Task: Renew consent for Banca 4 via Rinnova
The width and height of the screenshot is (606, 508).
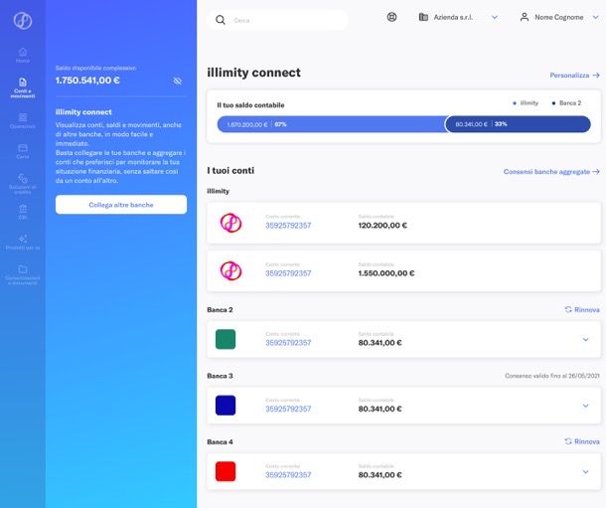Action: click(x=582, y=441)
